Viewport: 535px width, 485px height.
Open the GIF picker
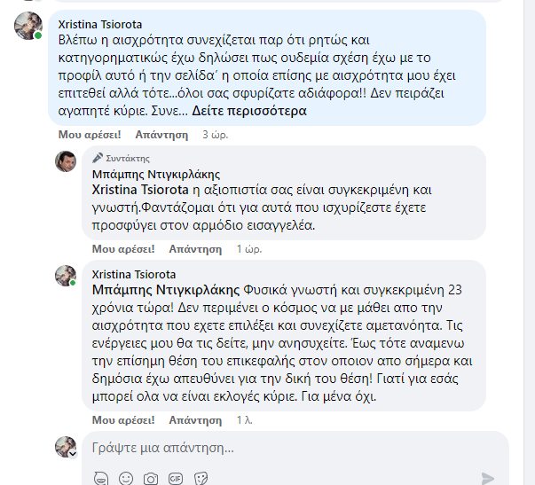point(177,477)
